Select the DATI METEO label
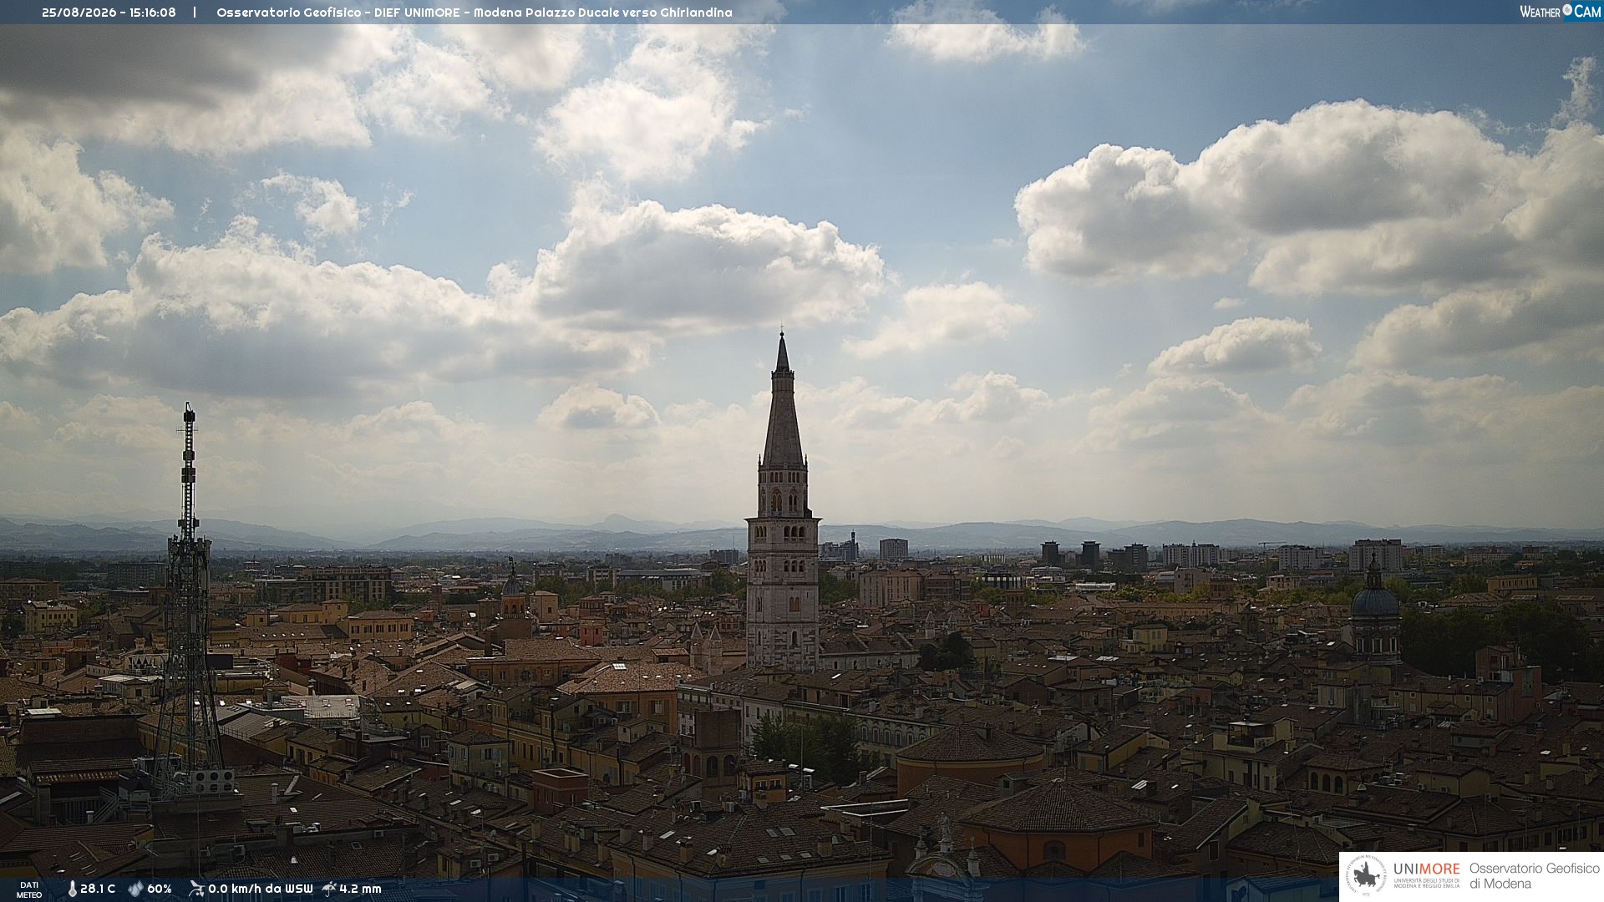 point(29,889)
